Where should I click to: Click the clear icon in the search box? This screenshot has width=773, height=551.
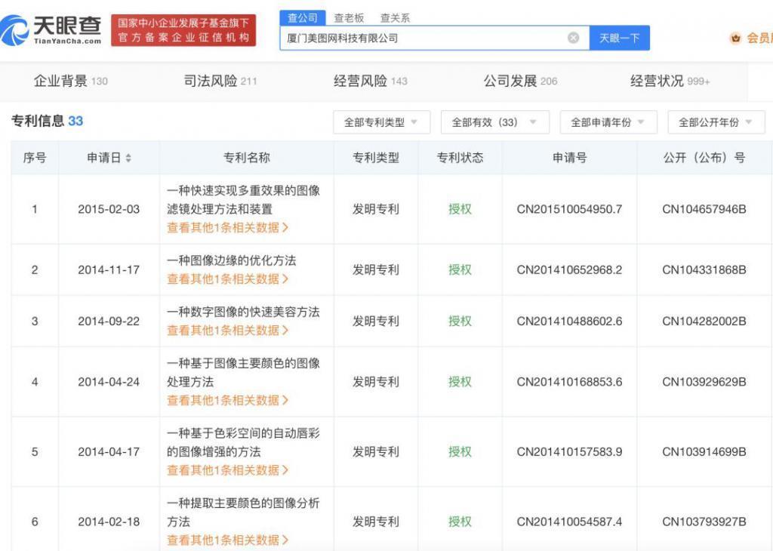[574, 38]
